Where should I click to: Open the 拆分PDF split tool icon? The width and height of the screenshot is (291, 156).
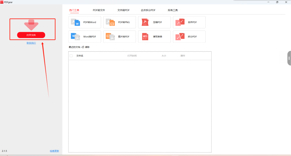click(180, 36)
